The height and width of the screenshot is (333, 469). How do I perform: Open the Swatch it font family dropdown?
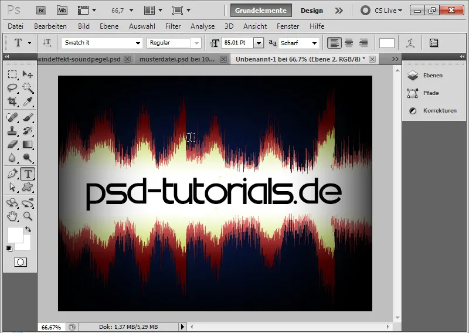click(138, 43)
